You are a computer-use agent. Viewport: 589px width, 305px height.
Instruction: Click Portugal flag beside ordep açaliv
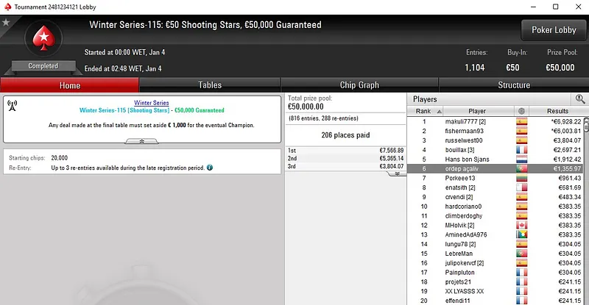pos(522,168)
